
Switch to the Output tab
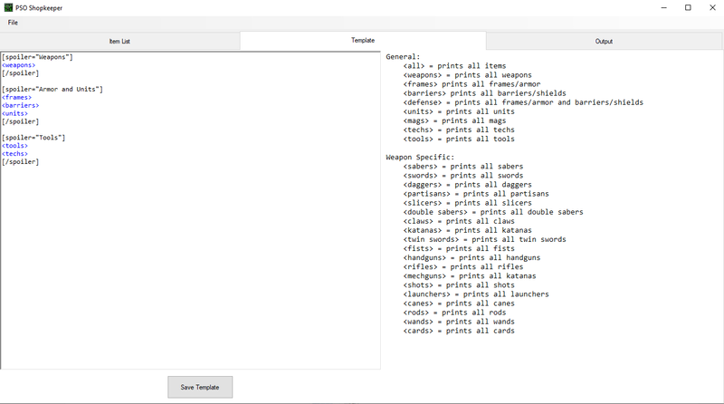pyautogui.click(x=604, y=41)
